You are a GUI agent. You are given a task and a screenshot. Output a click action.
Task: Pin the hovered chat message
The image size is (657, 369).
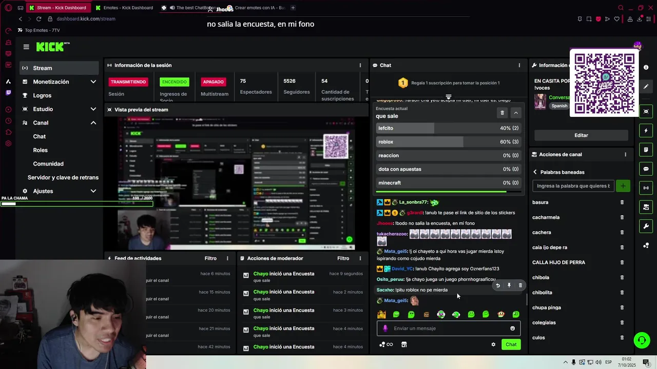[x=509, y=285]
